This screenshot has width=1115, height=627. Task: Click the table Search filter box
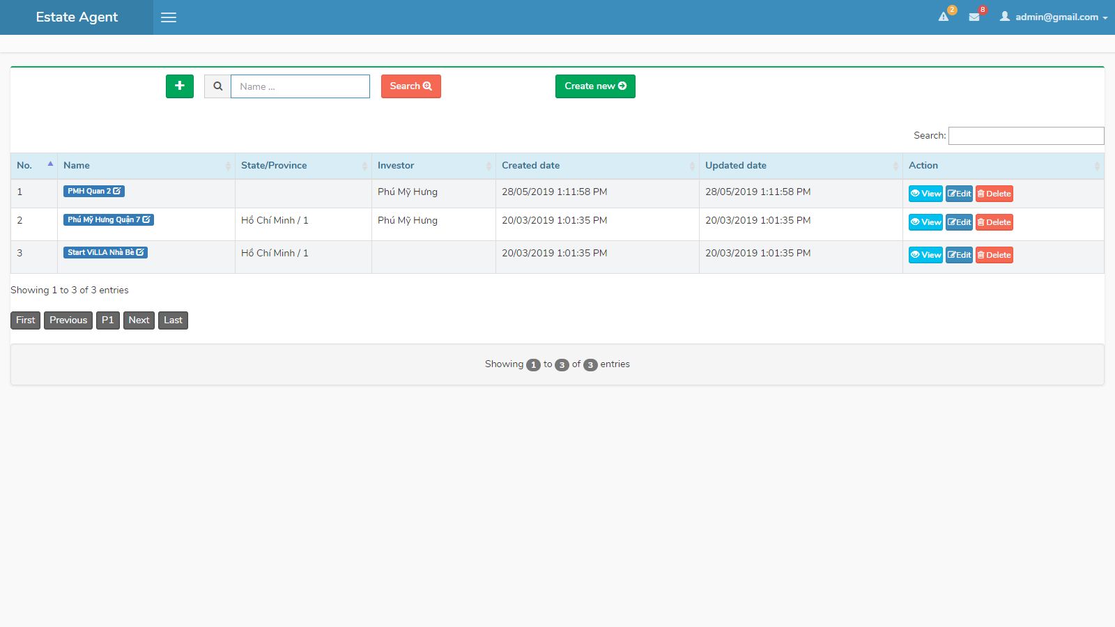coord(1026,136)
